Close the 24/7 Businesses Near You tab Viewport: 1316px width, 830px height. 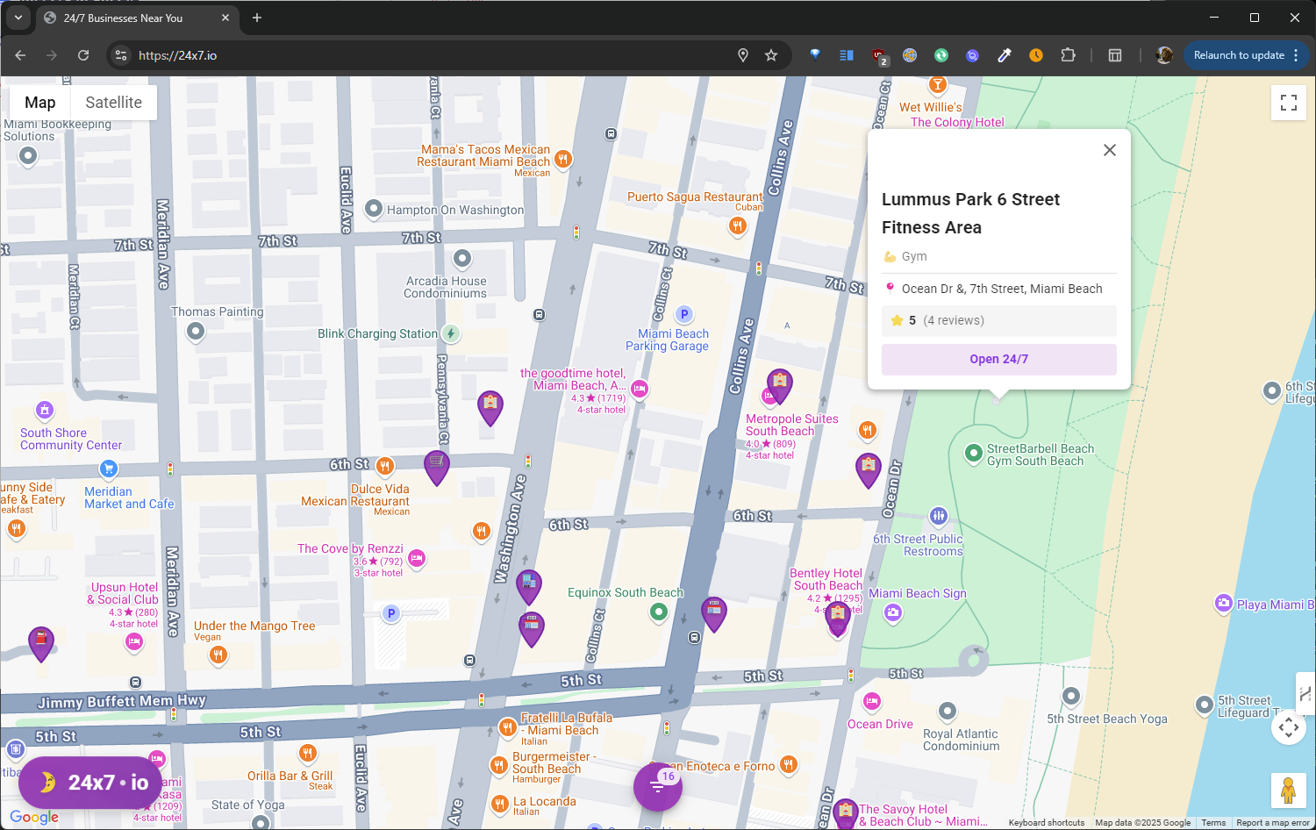click(225, 18)
